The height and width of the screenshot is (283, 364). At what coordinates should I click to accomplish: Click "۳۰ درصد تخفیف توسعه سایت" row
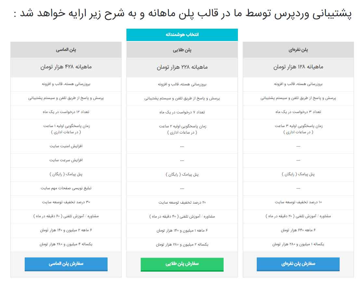(66, 202)
